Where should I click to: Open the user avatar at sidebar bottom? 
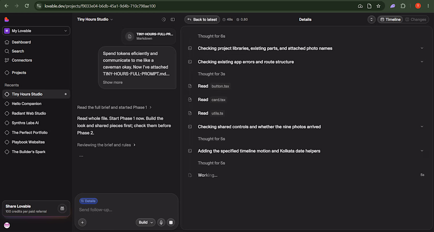coord(7,225)
